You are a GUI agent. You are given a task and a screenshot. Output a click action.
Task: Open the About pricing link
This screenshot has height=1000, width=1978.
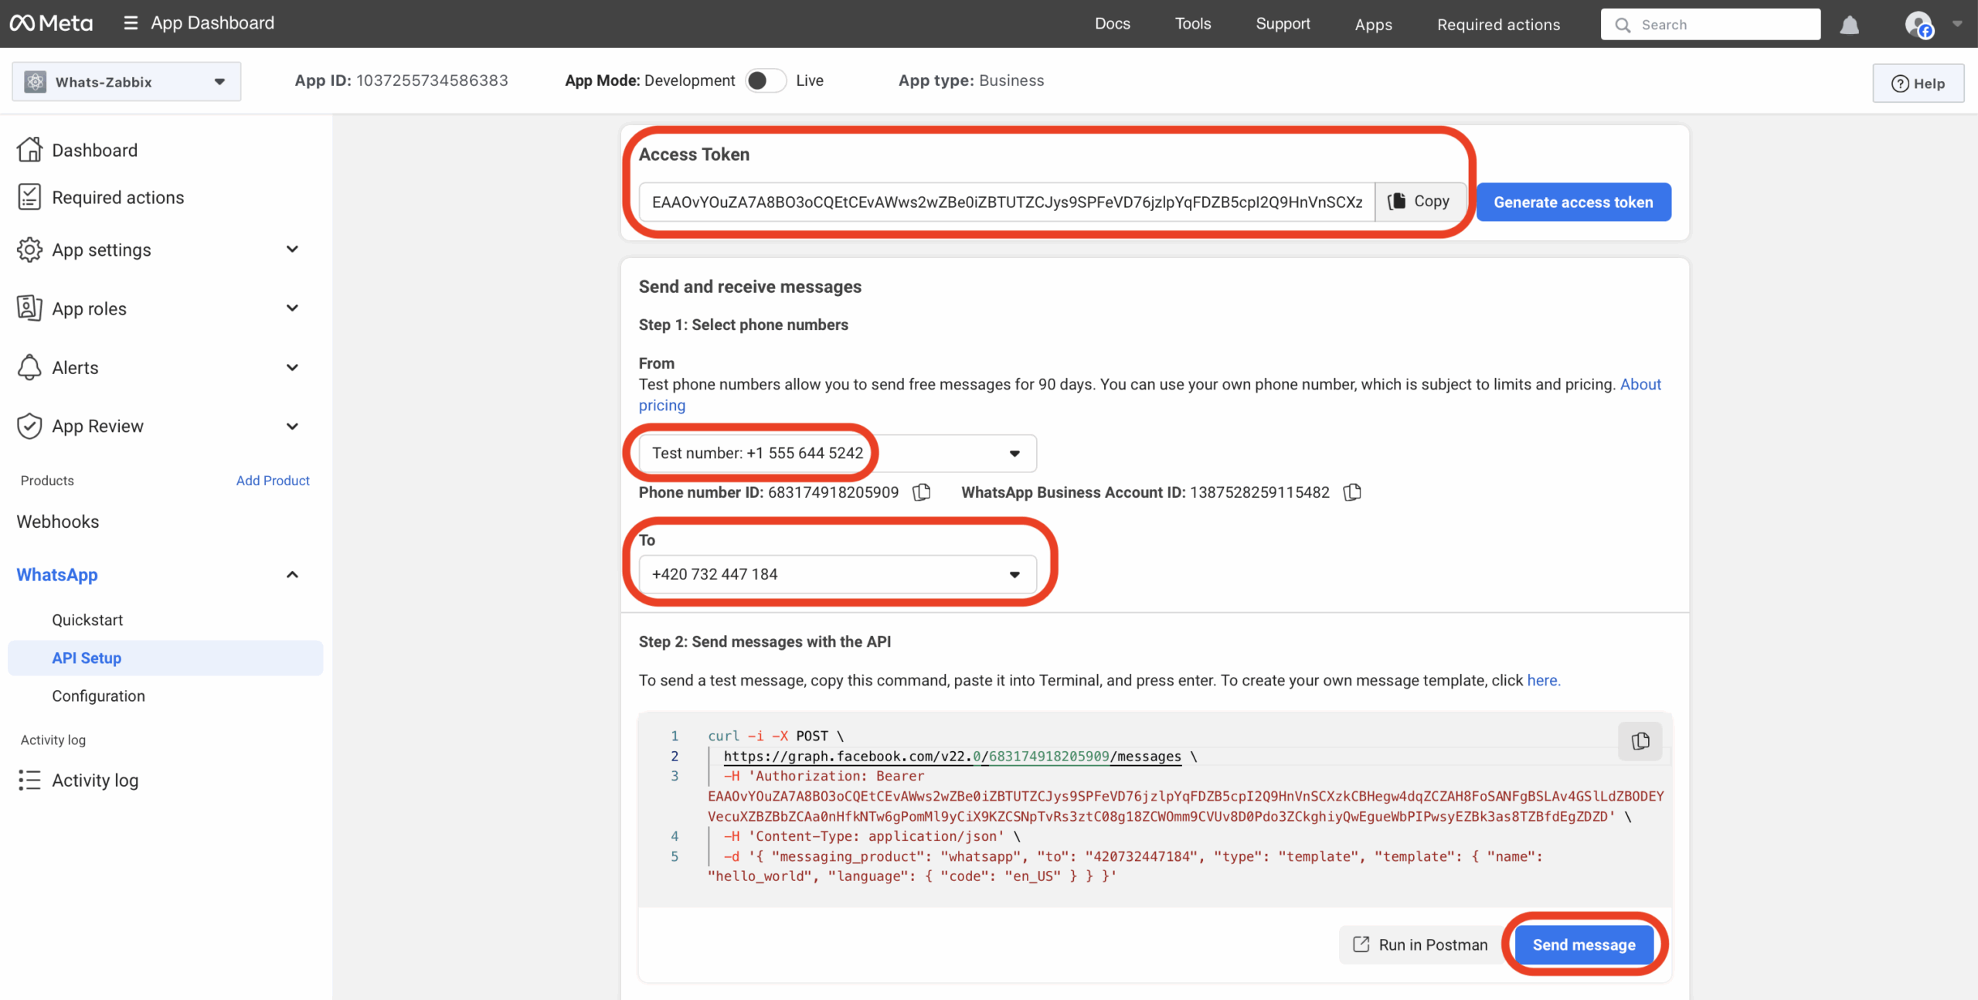click(x=1640, y=384)
